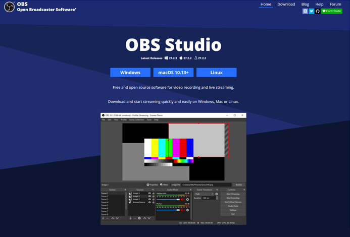Click the OBS logo in the header
The height and width of the screenshot is (237, 350).
point(9,7)
